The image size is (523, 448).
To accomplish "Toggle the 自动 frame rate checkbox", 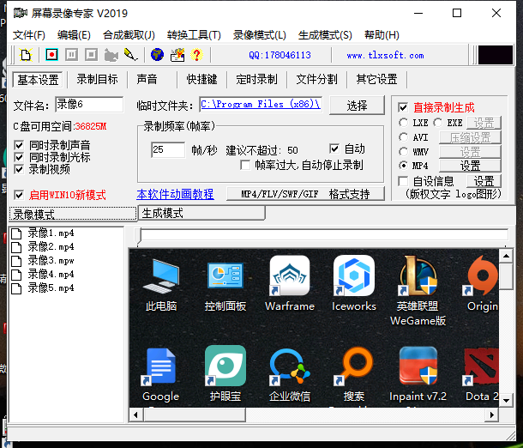I will coord(334,148).
